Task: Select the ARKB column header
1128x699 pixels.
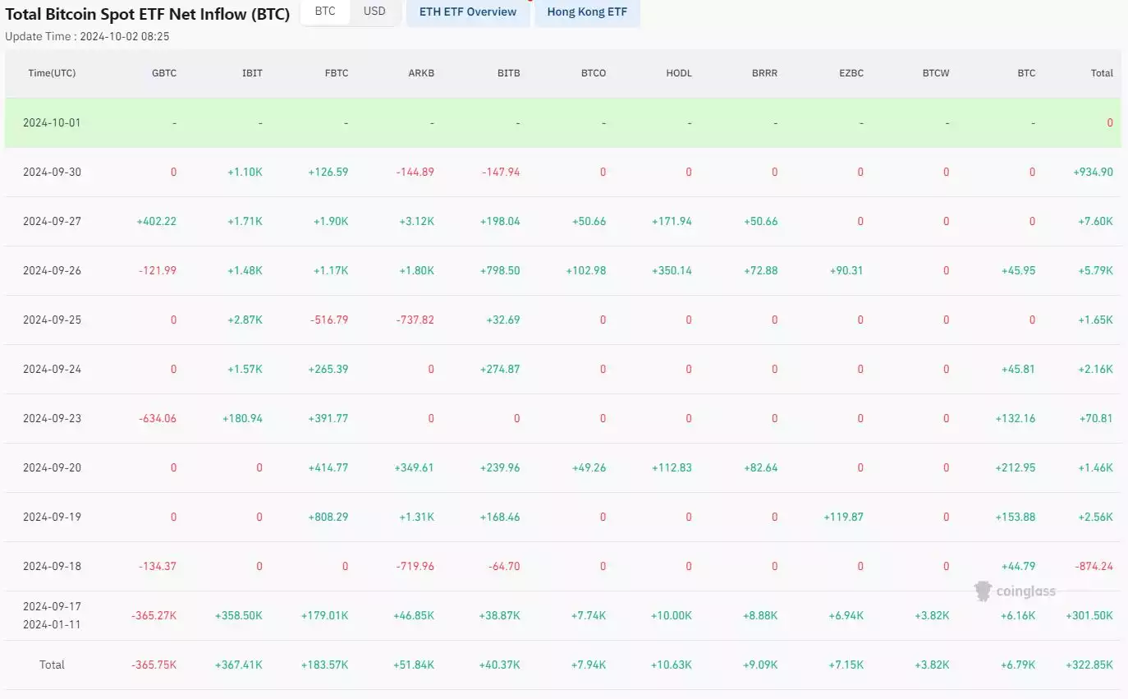Action: 421,73
